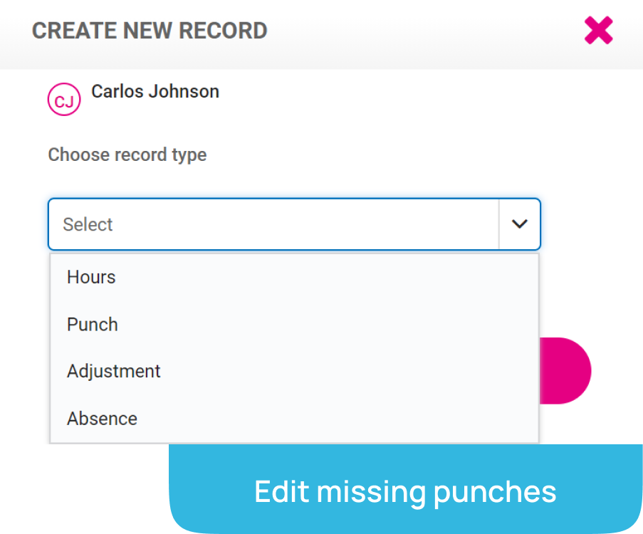
Task: Click the Edit missing punches banner
Action: [406, 489]
